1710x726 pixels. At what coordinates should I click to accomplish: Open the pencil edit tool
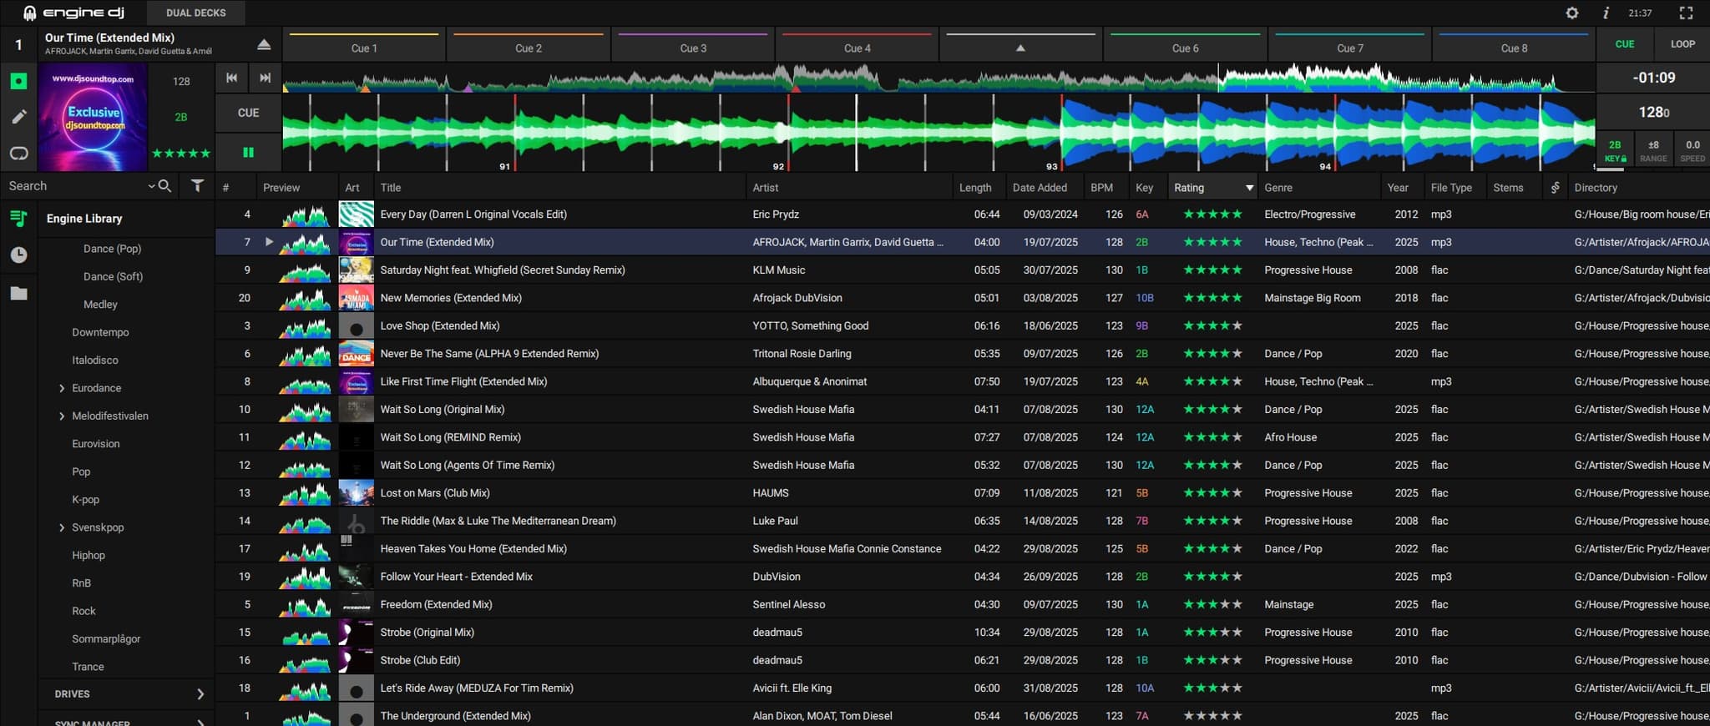18,117
